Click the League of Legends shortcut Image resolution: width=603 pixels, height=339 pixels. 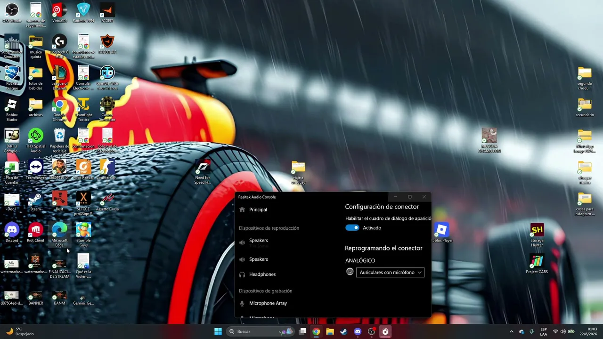59,78
